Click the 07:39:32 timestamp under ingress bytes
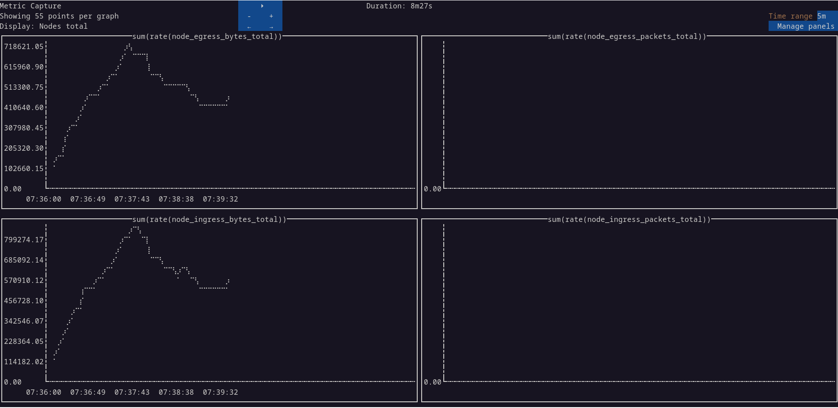The height and width of the screenshot is (408, 838). 221,392
